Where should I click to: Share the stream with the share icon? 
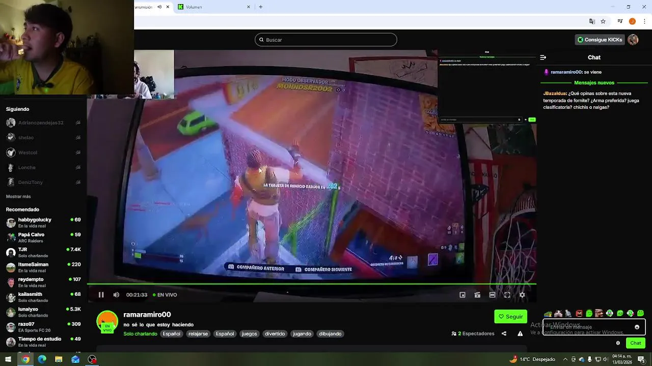point(504,334)
